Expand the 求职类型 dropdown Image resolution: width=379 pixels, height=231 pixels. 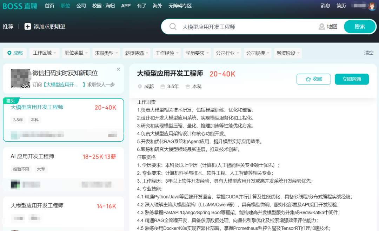106,53
